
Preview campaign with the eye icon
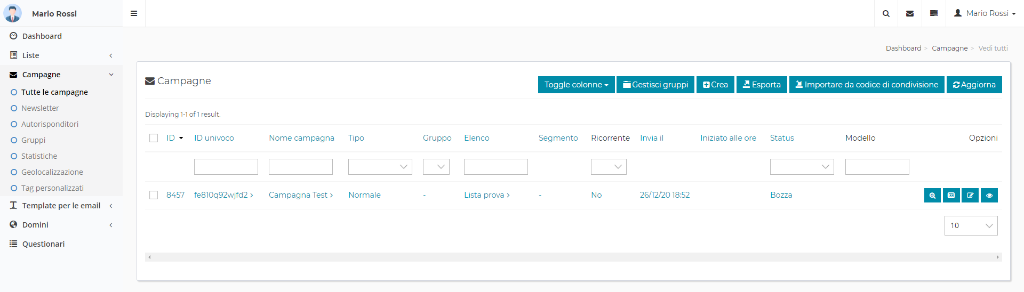point(989,196)
